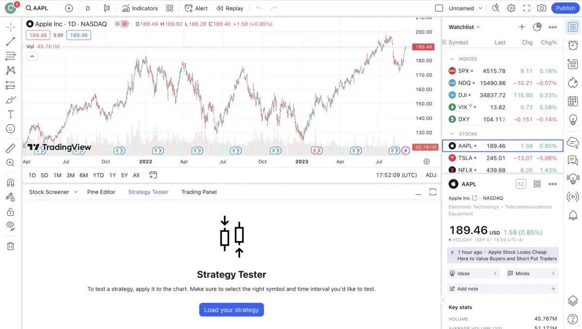The width and height of the screenshot is (582, 329).
Task: Open the Trading Panel tab
Action: (198, 192)
